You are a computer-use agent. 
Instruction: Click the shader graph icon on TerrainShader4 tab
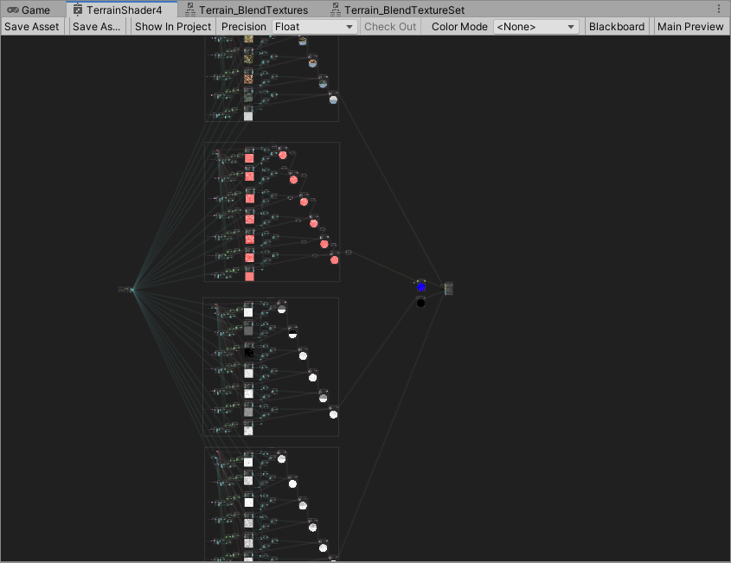click(x=77, y=10)
